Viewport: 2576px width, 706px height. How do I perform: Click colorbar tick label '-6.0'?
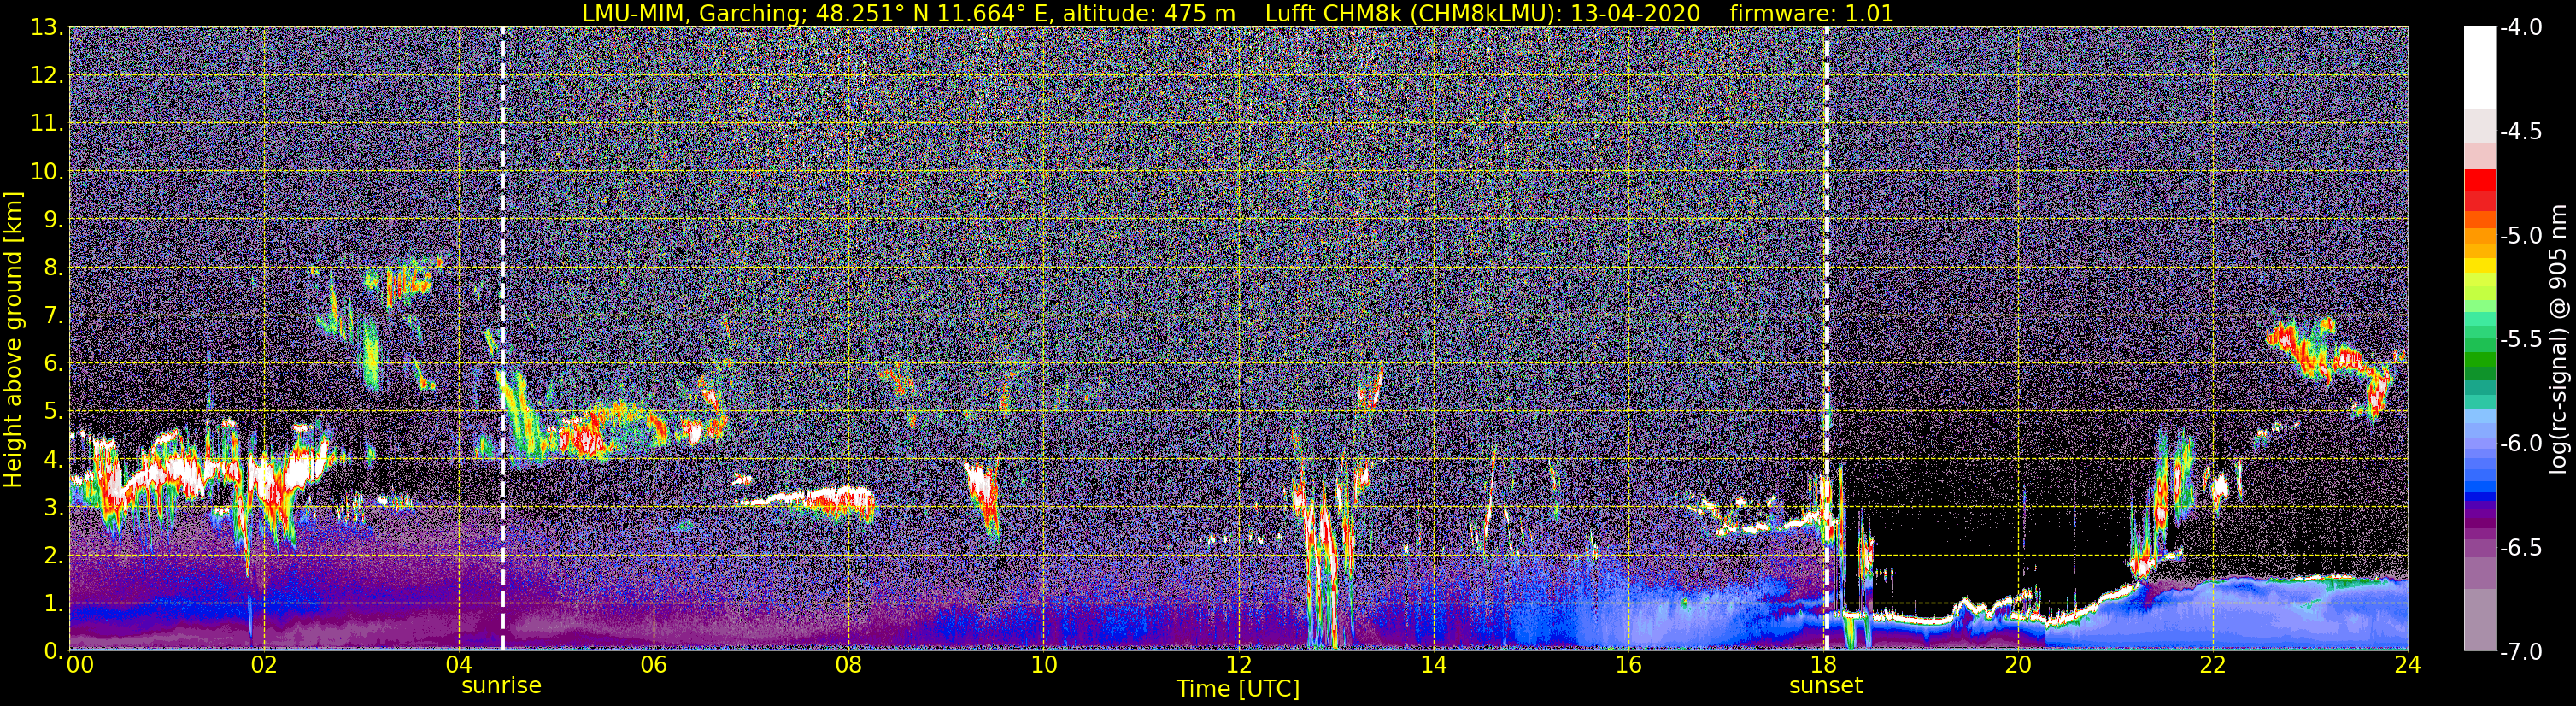pyautogui.click(x=2521, y=444)
